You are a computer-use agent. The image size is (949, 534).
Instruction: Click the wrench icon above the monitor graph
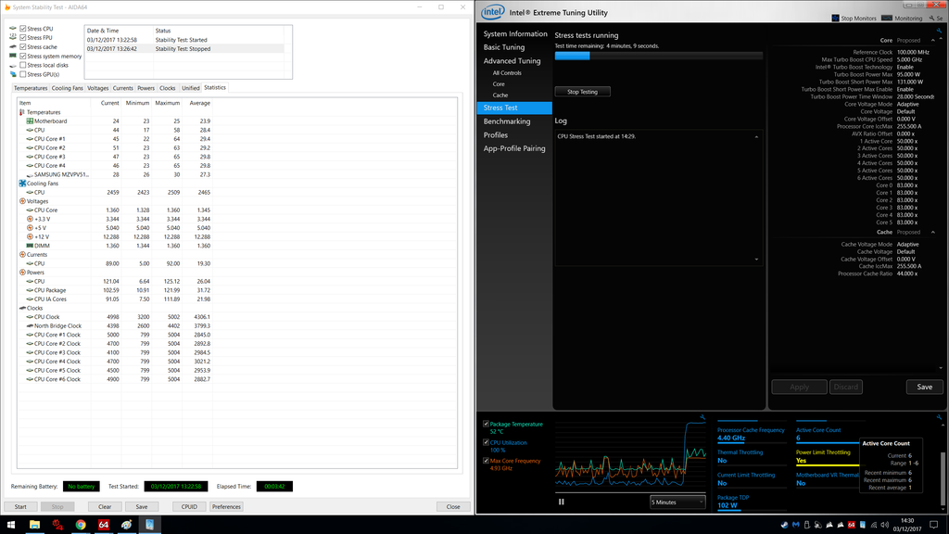(x=702, y=417)
